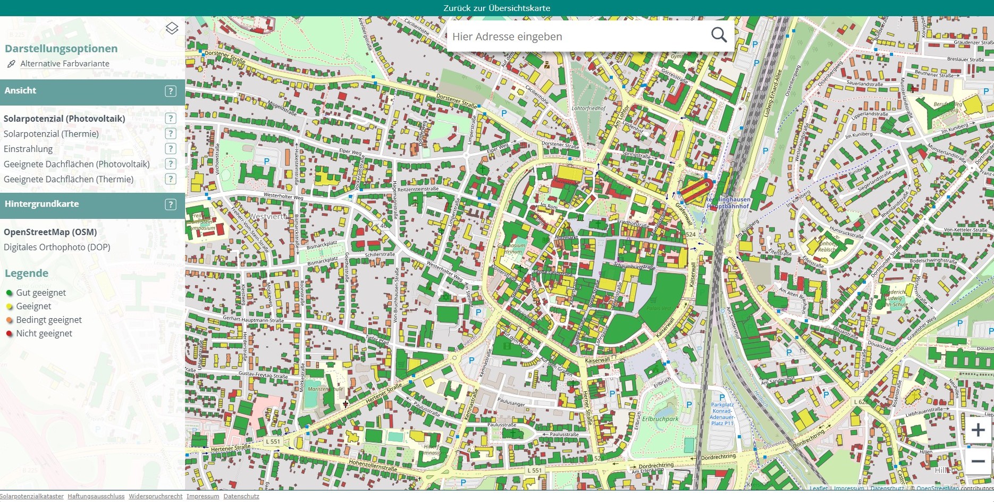Open help for the Ansicht section
The image size is (994, 502).
pos(170,91)
